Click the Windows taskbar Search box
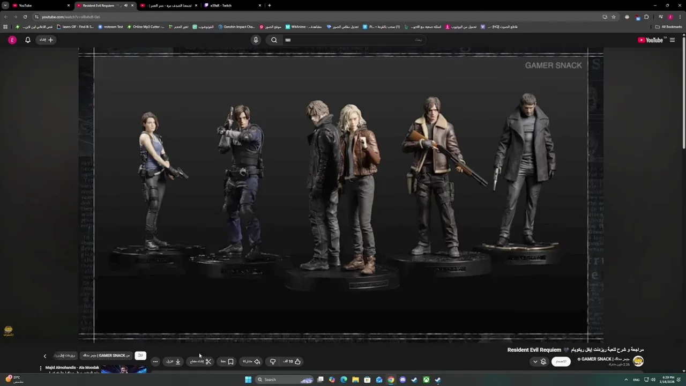 (x=284, y=380)
